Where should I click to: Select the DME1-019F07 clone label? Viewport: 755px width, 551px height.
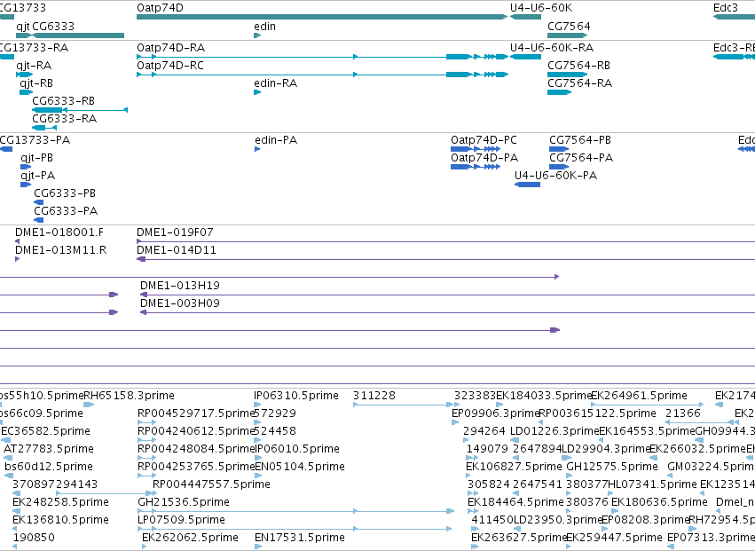tap(175, 232)
